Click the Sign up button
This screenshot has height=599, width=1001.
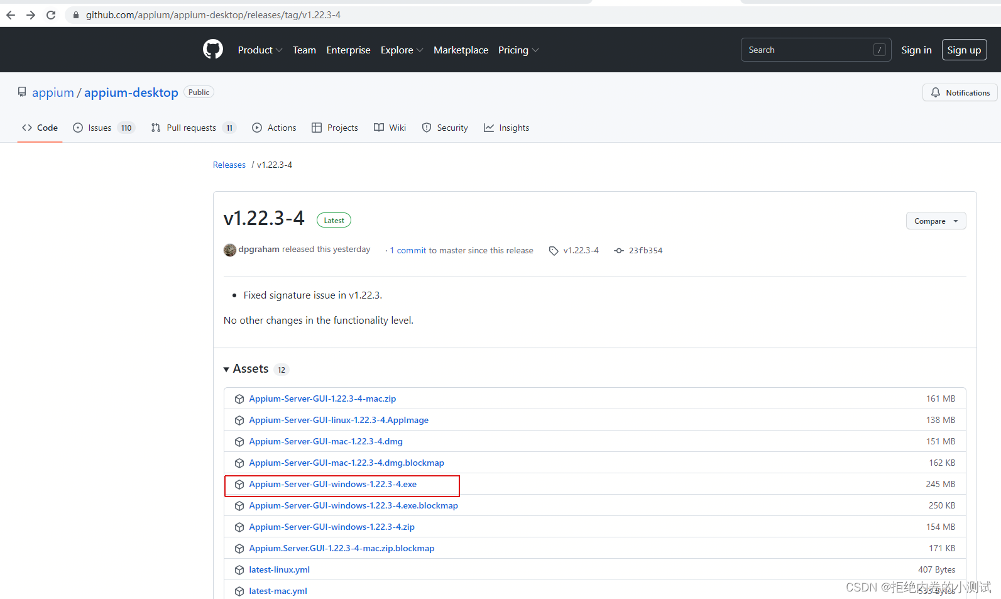click(x=964, y=50)
